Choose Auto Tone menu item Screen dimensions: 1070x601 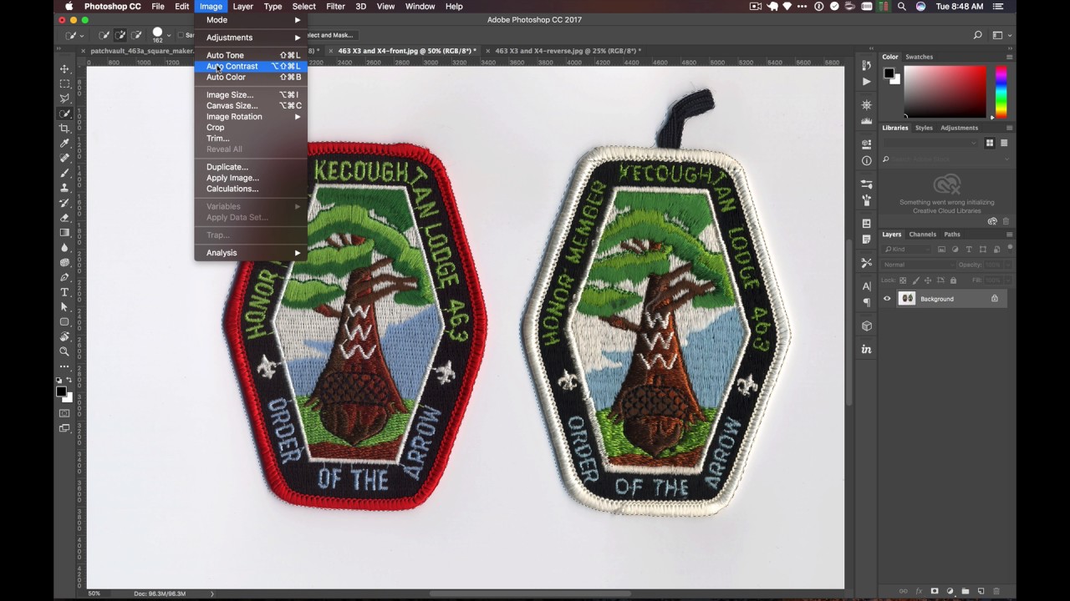(x=251, y=55)
